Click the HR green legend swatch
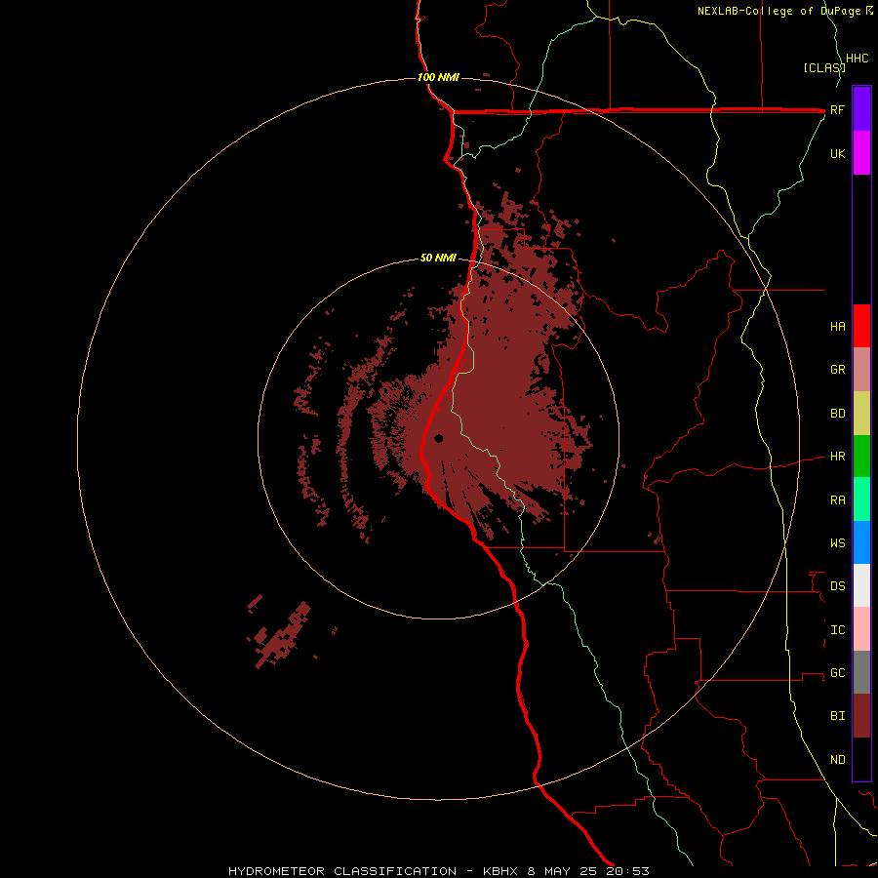Viewport: 878px width, 878px height. pos(861,457)
